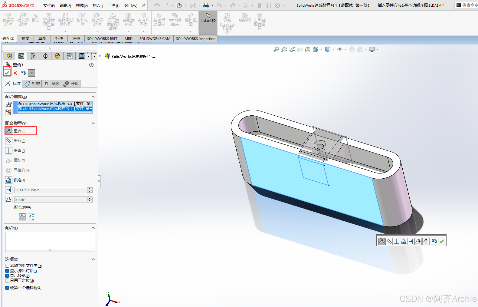Switch to 分析 mates tab

click(x=71, y=84)
